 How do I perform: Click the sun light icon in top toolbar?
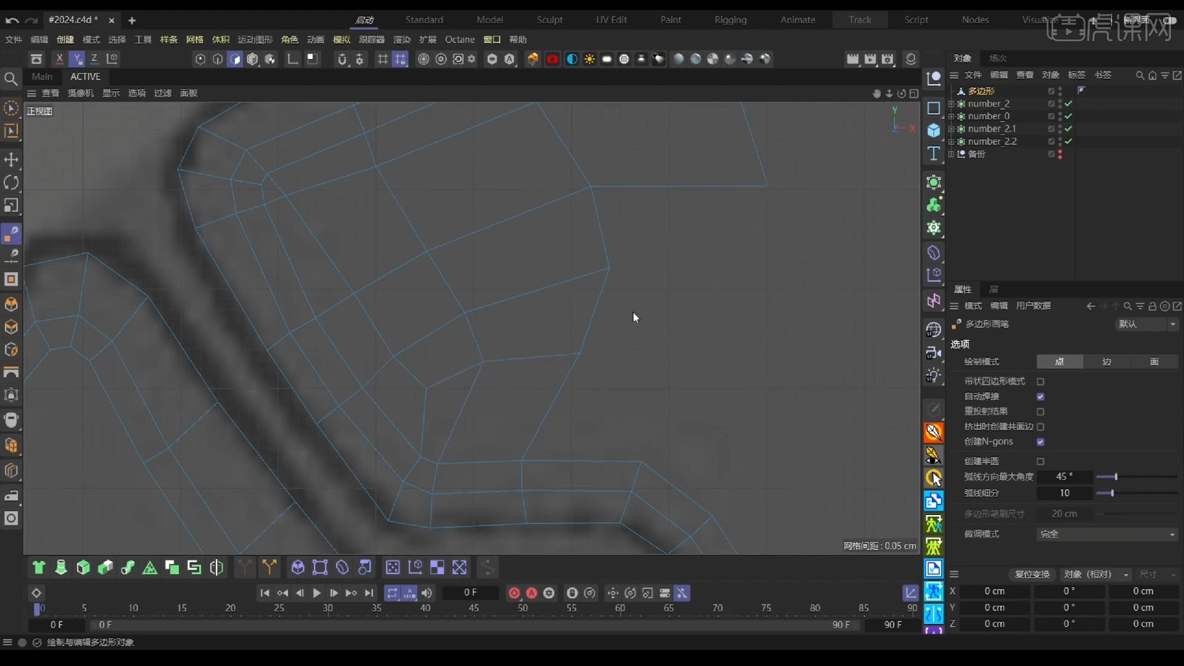[x=590, y=59]
